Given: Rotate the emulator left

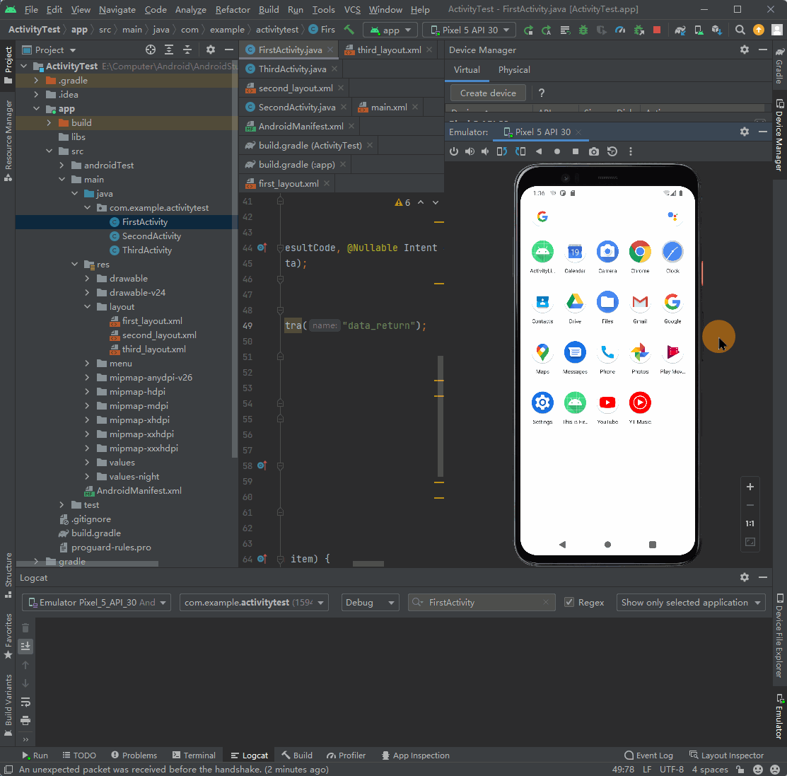Looking at the screenshot, I should pos(502,151).
